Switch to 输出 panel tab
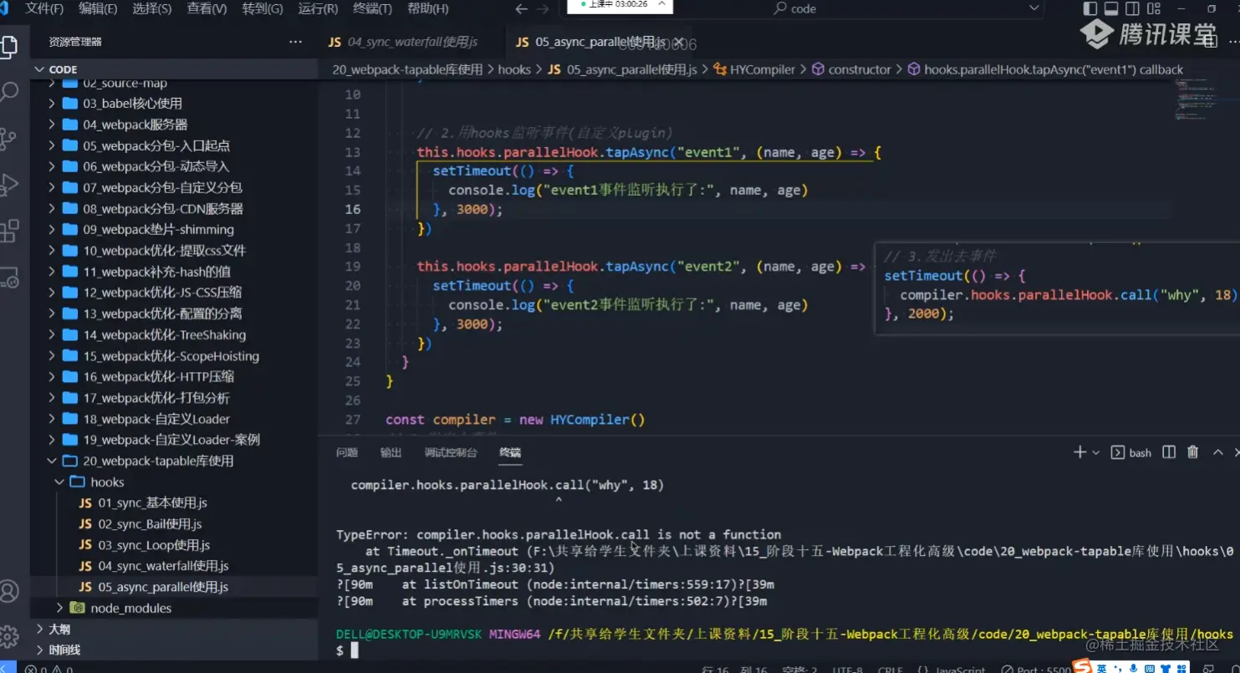The width and height of the screenshot is (1240, 673). coord(390,452)
